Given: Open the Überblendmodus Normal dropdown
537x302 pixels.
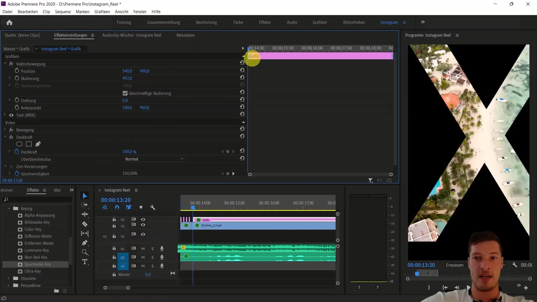Looking at the screenshot, I should (x=154, y=159).
